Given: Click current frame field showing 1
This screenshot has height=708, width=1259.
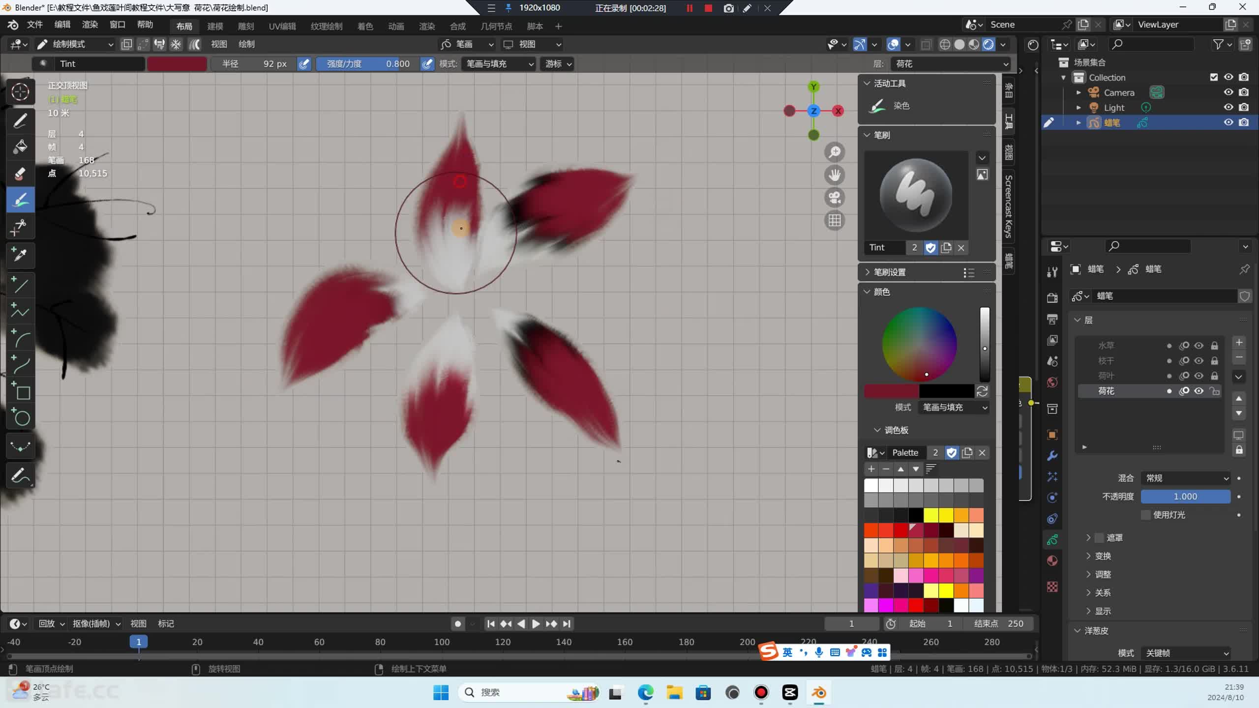Looking at the screenshot, I should [851, 624].
